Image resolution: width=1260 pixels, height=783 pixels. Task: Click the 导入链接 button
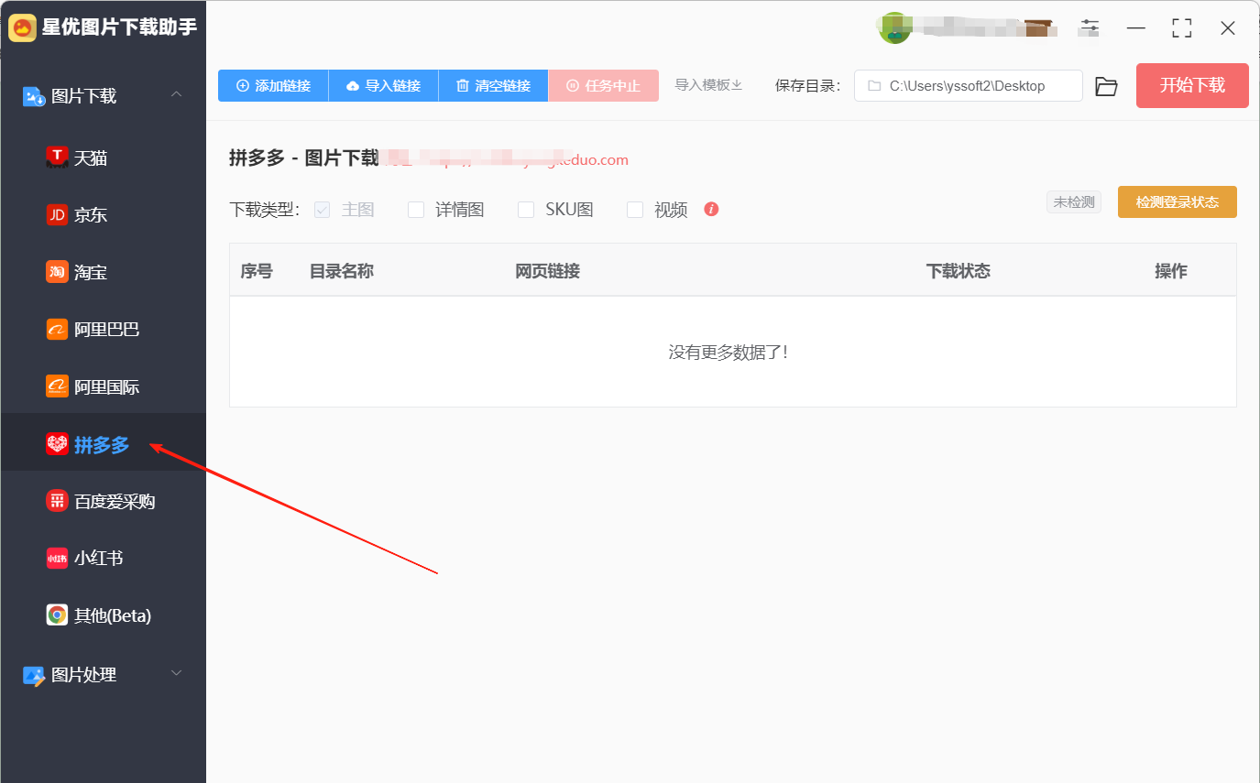[383, 85]
